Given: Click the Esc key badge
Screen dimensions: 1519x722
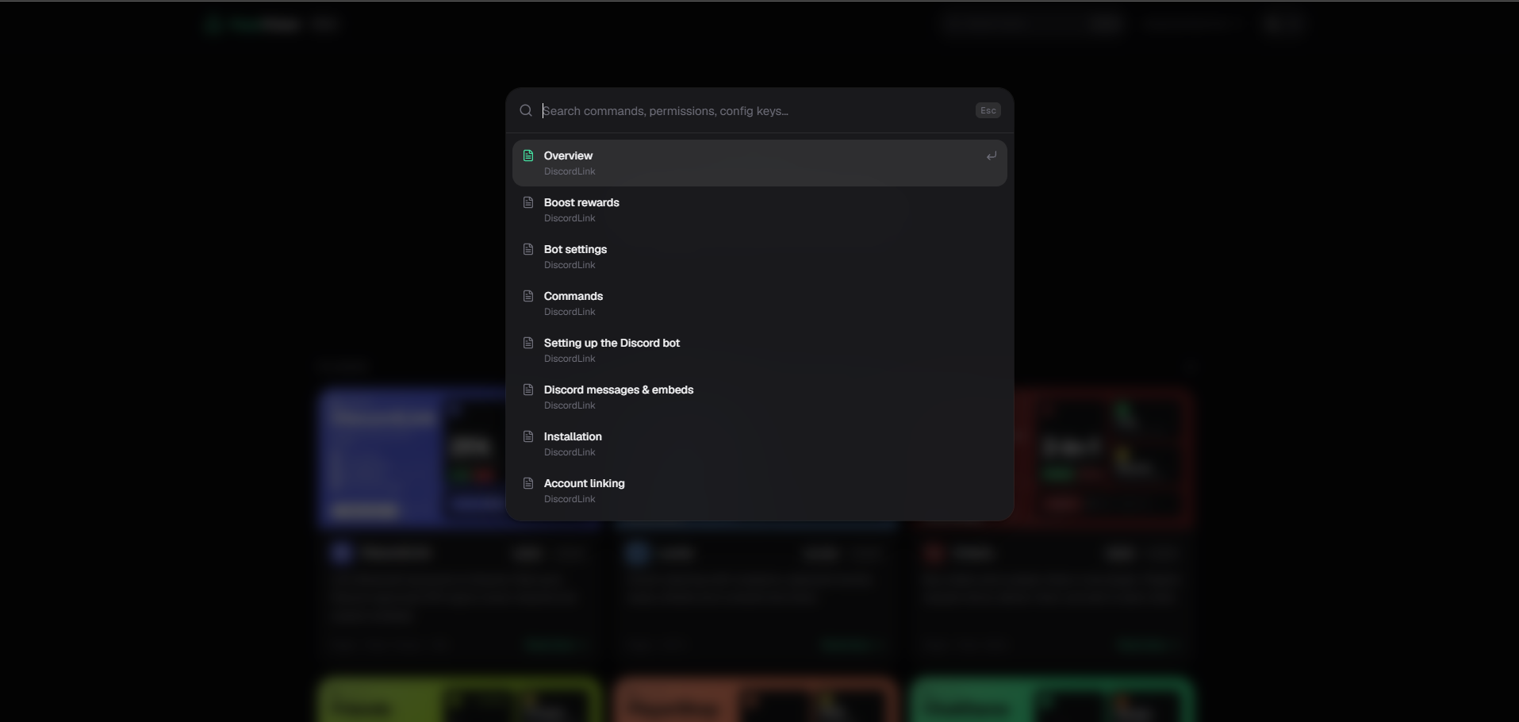Looking at the screenshot, I should tap(988, 110).
